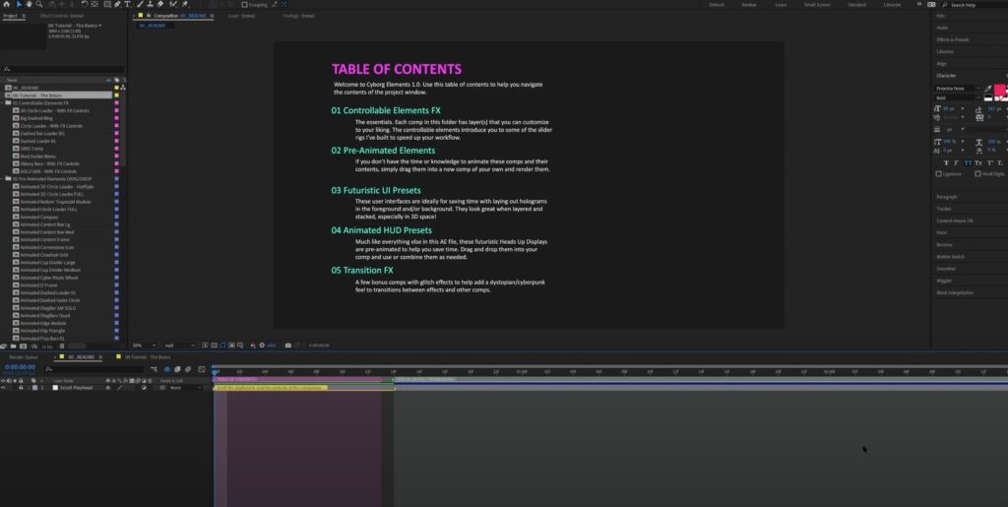The image size is (1008, 507).
Task: Open the composition mini-flowchart in timeline
Action: [154, 369]
